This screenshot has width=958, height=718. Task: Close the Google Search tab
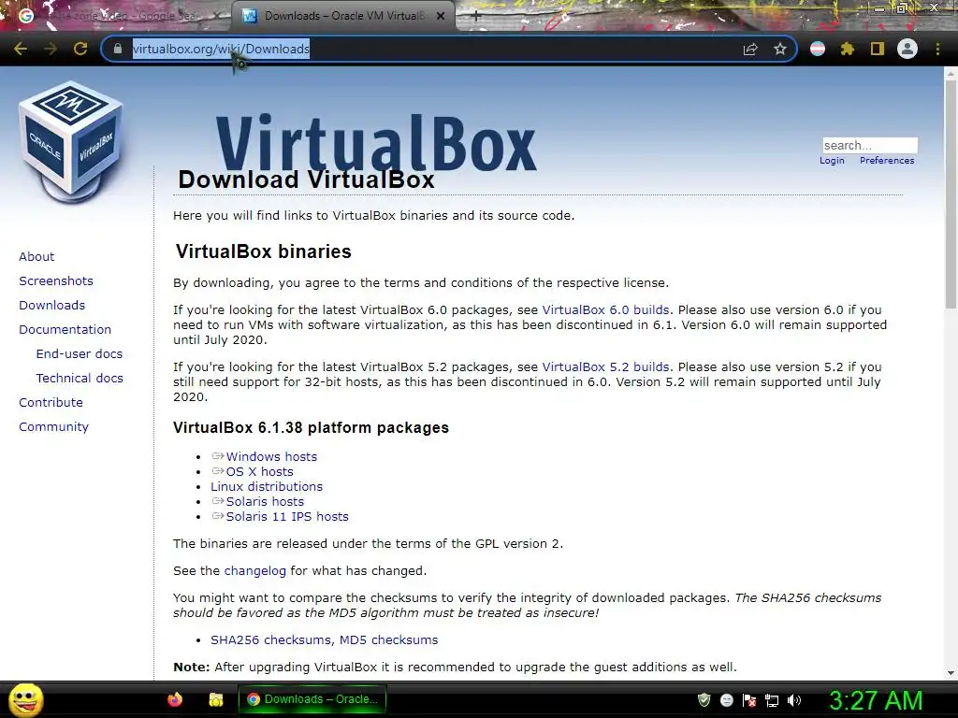217,16
